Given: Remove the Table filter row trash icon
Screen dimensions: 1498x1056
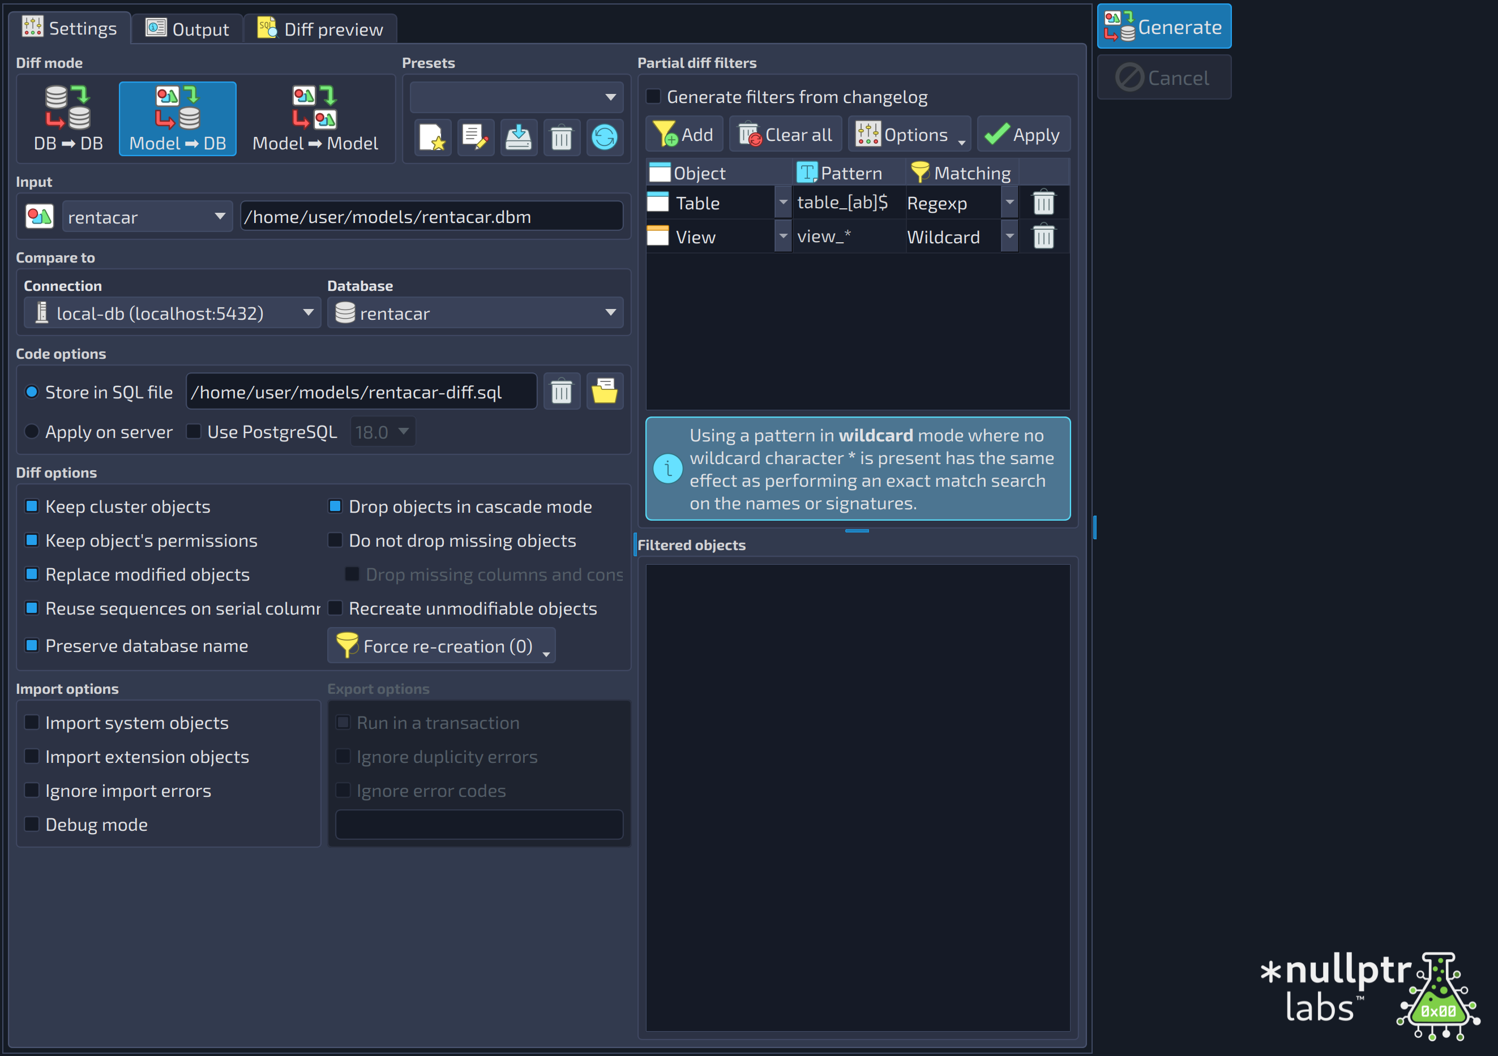Looking at the screenshot, I should click(x=1043, y=203).
